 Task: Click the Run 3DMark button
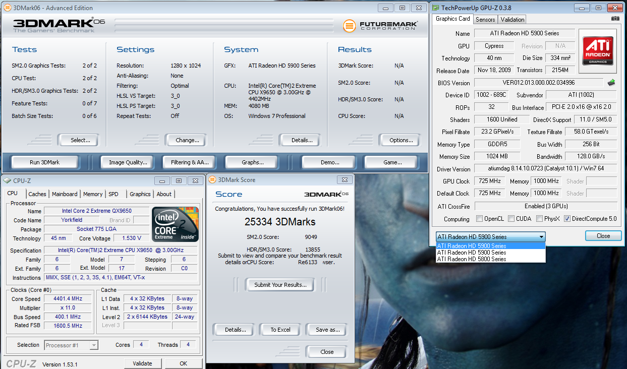pyautogui.click(x=44, y=162)
